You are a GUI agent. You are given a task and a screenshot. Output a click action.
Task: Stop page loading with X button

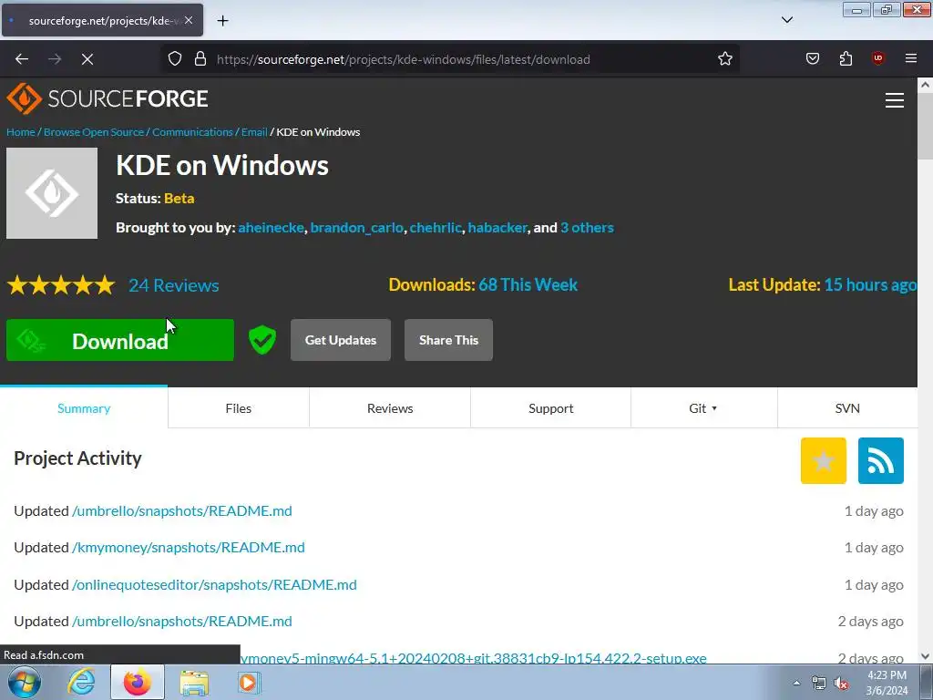tap(87, 59)
